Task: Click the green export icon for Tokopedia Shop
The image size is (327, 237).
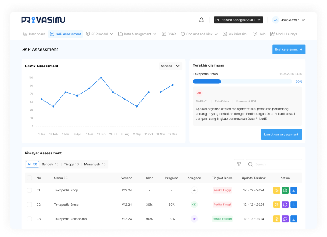Action: 285,190
